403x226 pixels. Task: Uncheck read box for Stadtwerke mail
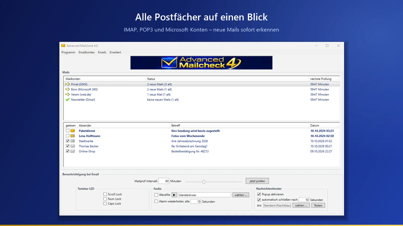(x=68, y=141)
